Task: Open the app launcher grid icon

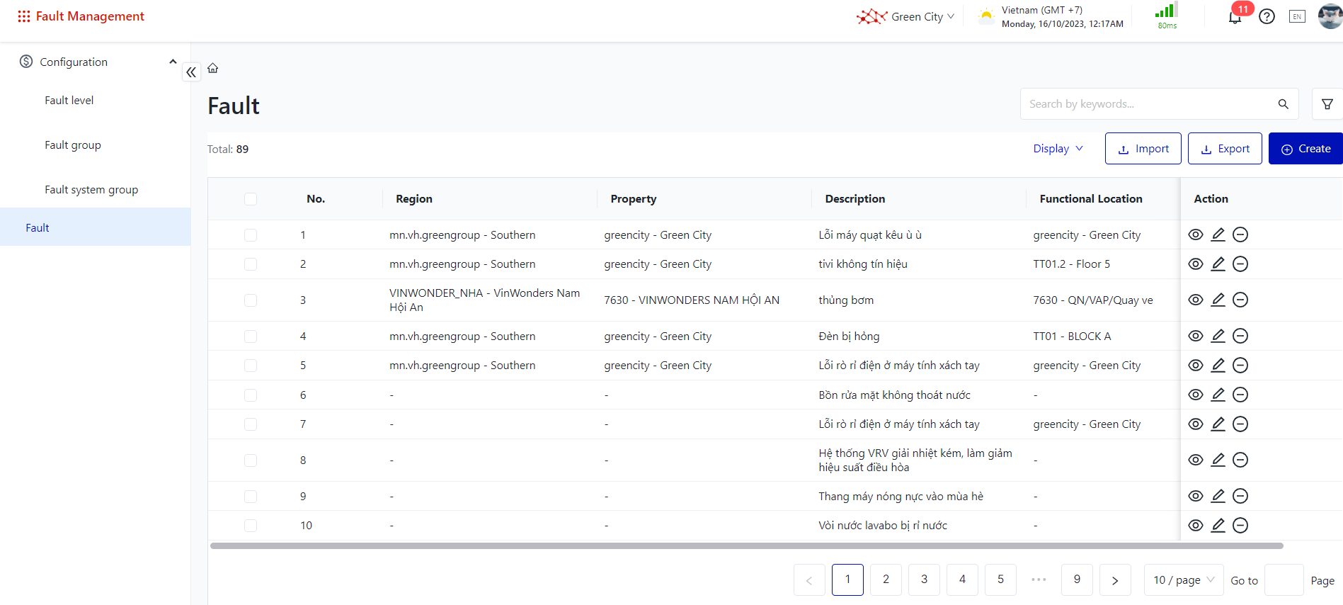Action: click(23, 16)
